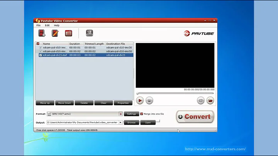Image resolution: width=278 pixels, height=156 pixels.
Task: Select the xdcam-pal-d10-imx50 row name
Action: (55, 51)
